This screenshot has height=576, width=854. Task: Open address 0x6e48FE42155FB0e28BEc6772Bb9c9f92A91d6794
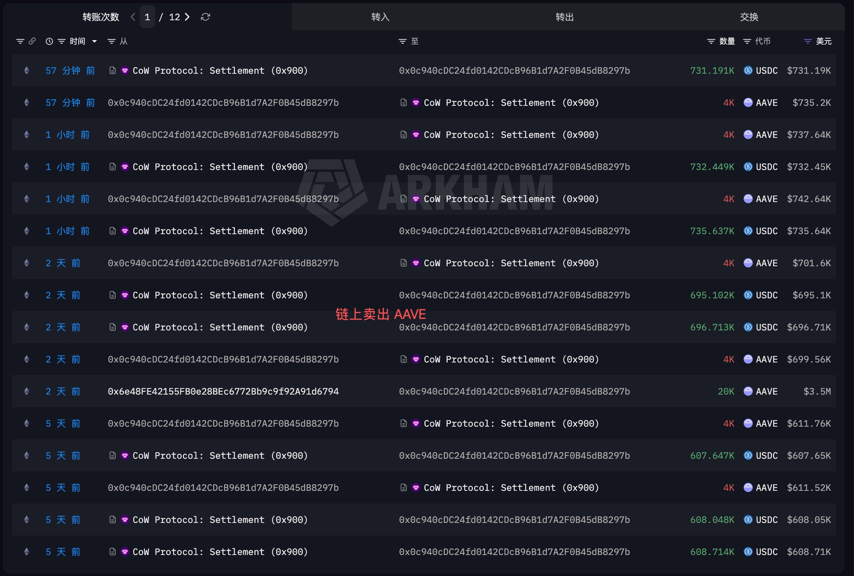[223, 391]
